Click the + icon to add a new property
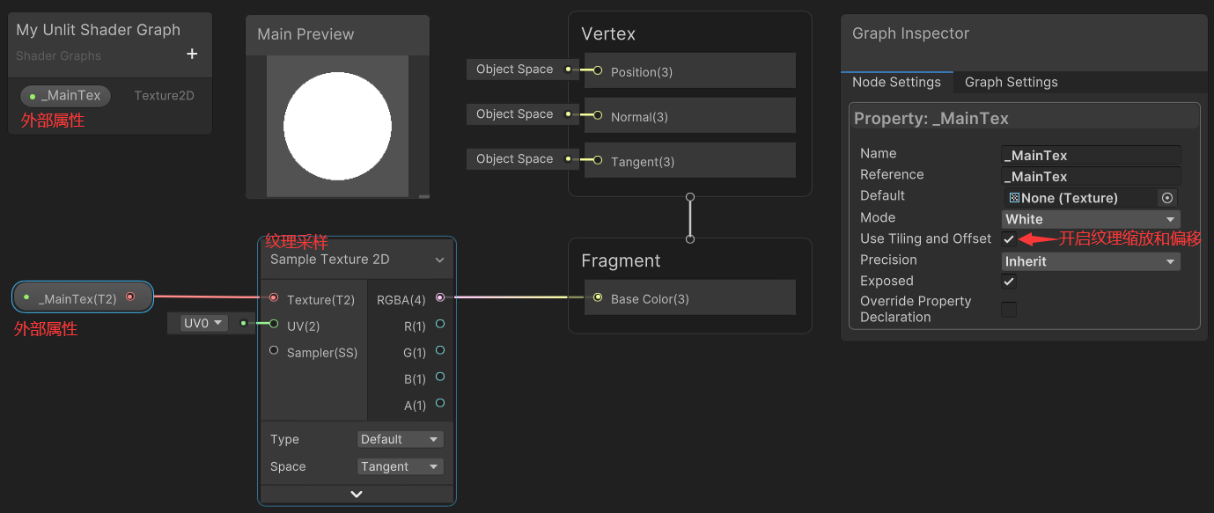The height and width of the screenshot is (513, 1214). click(x=191, y=54)
